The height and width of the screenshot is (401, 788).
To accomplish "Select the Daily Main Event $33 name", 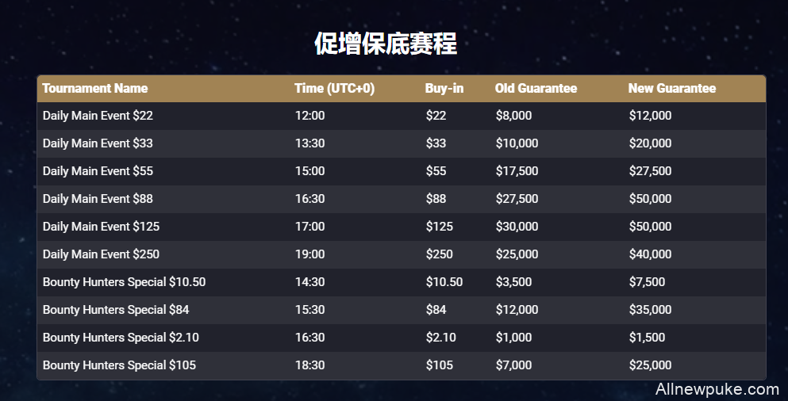I will (98, 143).
